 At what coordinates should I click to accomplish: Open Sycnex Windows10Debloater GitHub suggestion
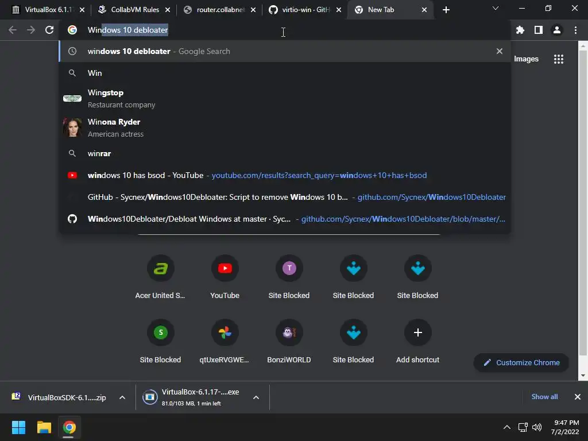[x=285, y=197]
